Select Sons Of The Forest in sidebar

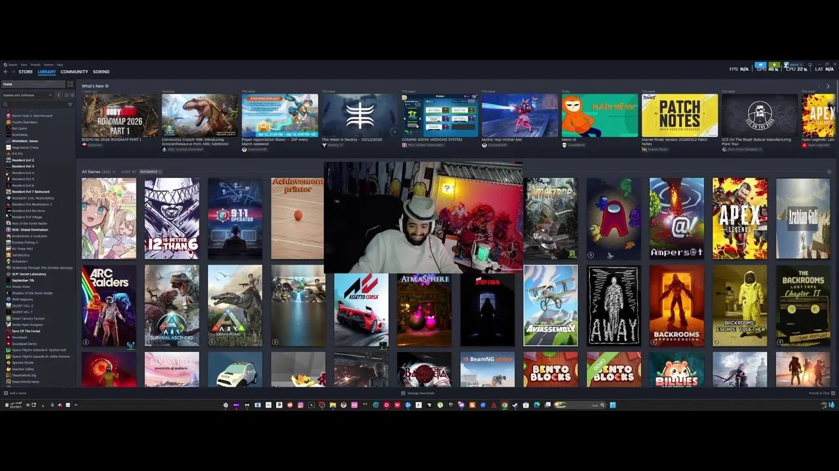26,331
